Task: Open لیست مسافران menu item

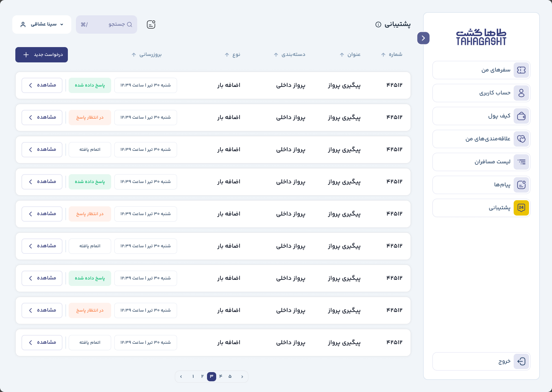Action: [481, 162]
